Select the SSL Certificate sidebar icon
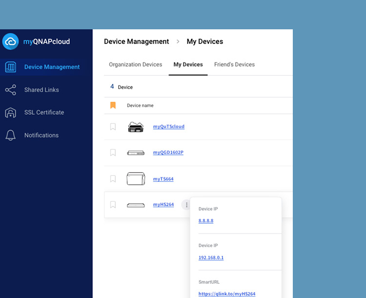The height and width of the screenshot is (298, 366). 10,112
